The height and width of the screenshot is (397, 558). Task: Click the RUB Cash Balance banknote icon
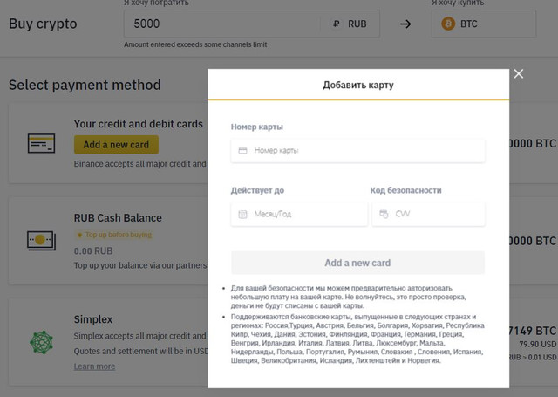41,240
